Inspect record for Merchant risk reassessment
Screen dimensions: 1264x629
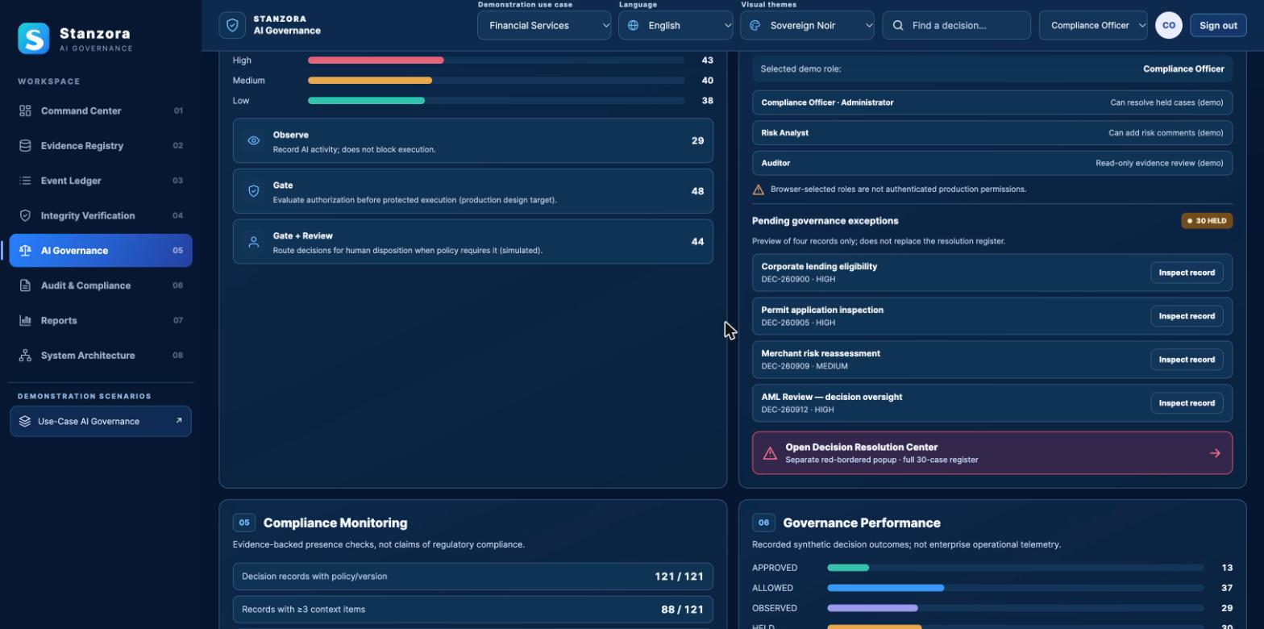(x=1187, y=360)
